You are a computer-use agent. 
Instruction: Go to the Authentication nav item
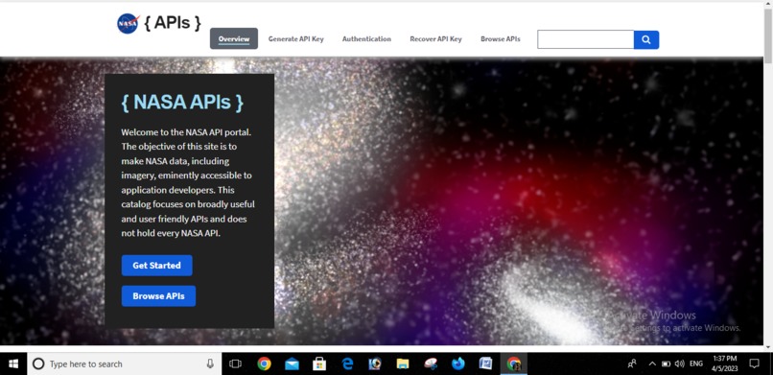(366, 39)
